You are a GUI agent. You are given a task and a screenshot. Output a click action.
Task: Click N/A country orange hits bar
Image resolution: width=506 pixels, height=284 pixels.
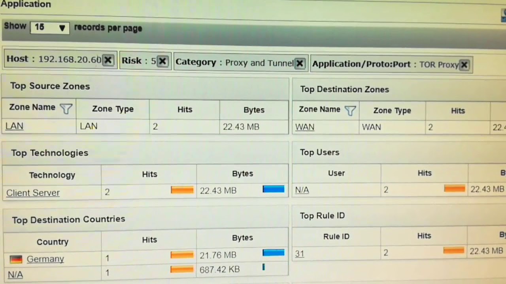[x=182, y=270]
